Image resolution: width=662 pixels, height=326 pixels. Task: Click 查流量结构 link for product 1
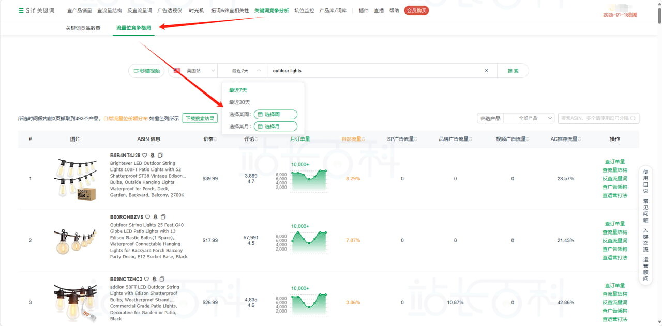click(615, 170)
